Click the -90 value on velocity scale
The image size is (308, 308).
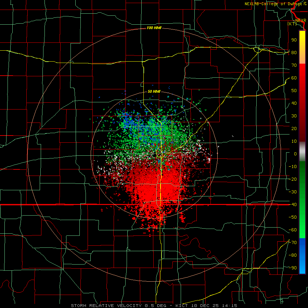click(x=293, y=268)
